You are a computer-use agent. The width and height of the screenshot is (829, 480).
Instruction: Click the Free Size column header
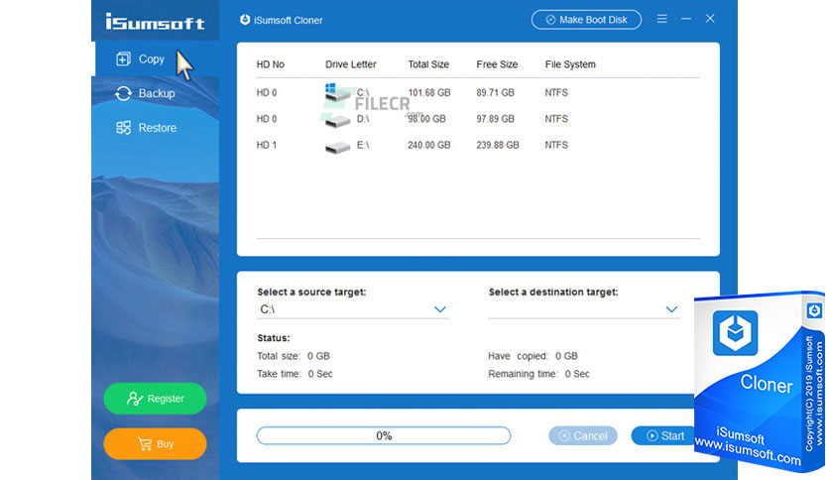497,64
